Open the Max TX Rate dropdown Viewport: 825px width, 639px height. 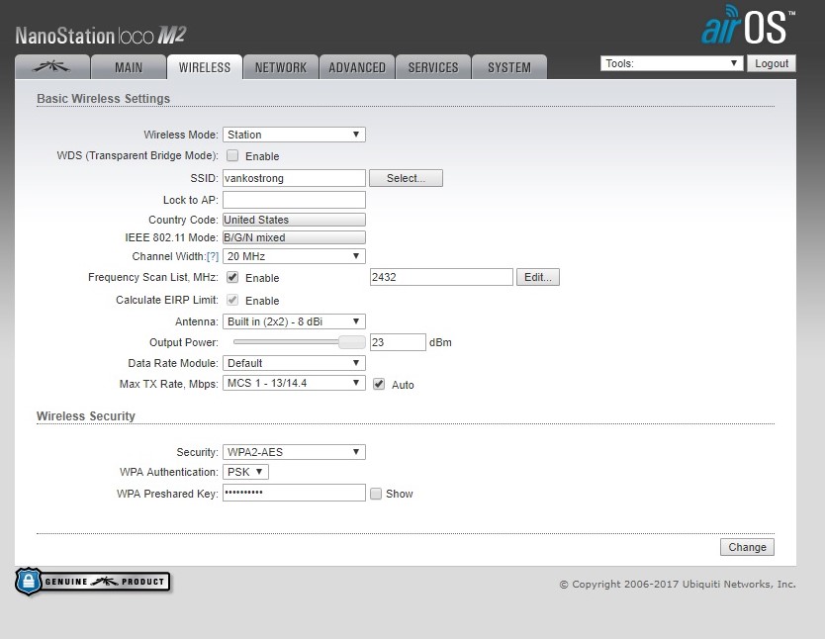point(294,383)
